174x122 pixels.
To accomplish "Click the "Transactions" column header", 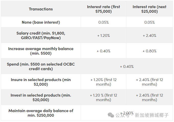I will point(41,9).
